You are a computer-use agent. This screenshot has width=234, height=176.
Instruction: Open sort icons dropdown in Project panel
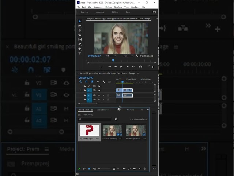[x=116, y=169]
